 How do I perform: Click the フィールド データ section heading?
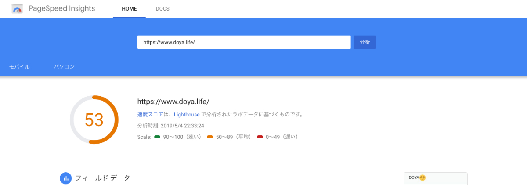102,178
